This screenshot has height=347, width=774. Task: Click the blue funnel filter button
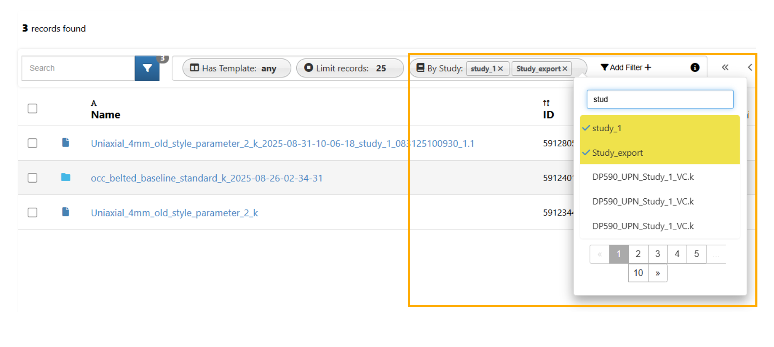[x=147, y=68]
